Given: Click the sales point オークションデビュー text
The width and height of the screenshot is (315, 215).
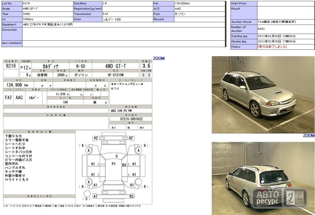Looking at the screenshot, I should point(127,84).
